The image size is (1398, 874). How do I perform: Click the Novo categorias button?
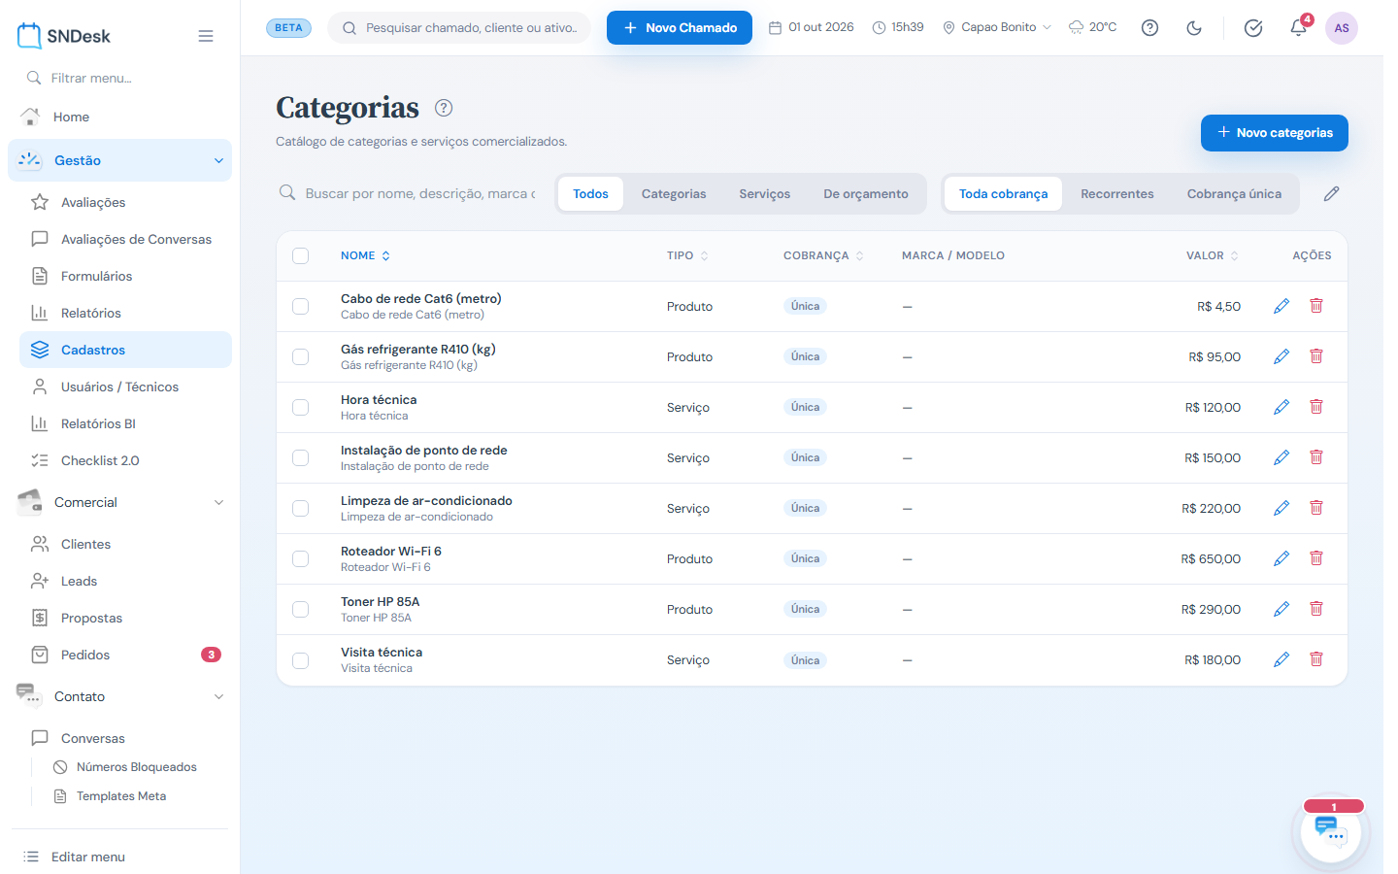(1275, 133)
